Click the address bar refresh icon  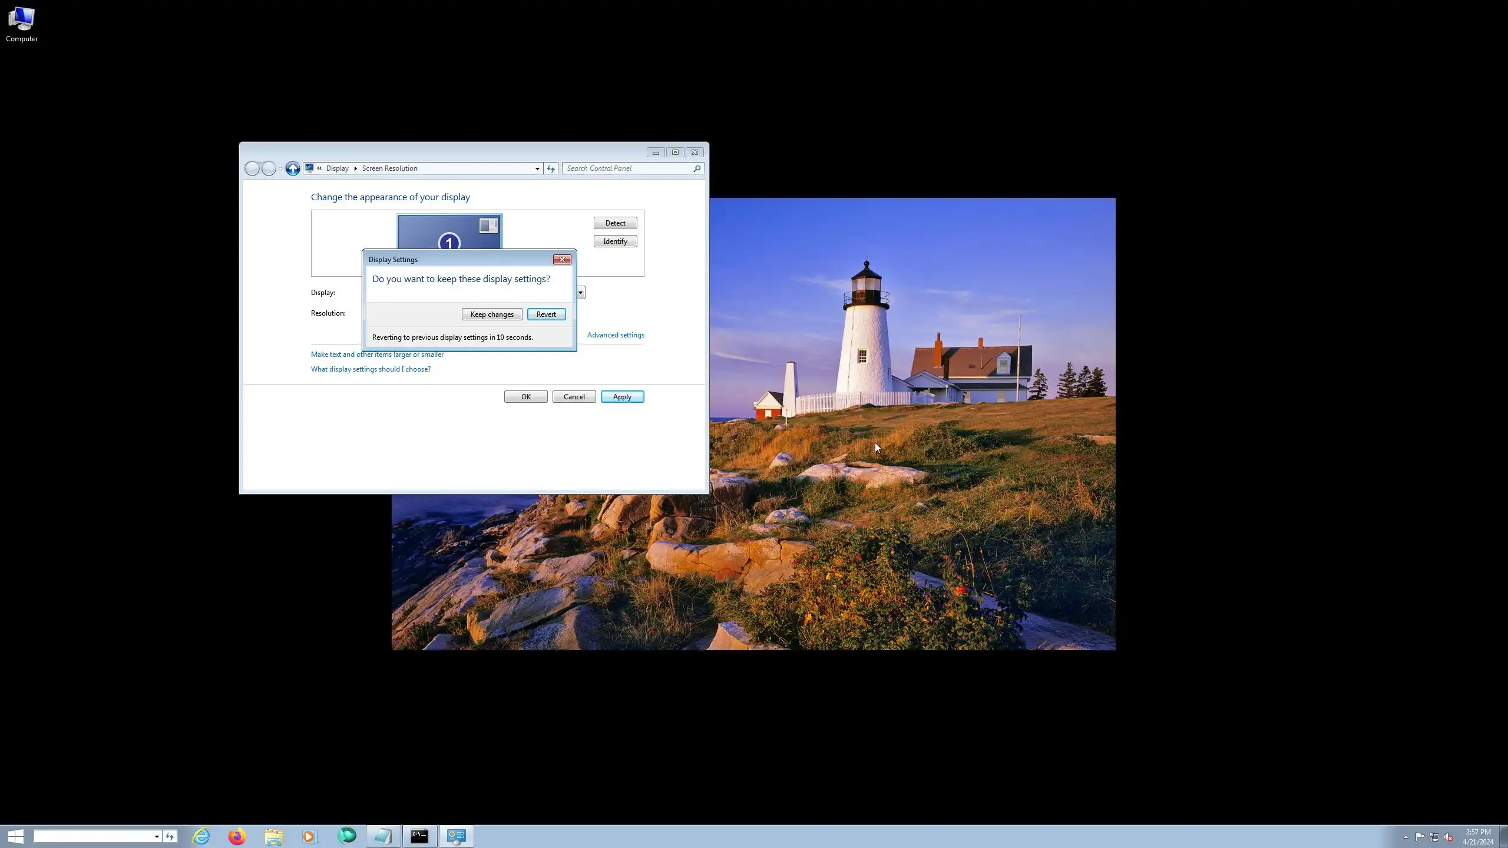click(551, 168)
